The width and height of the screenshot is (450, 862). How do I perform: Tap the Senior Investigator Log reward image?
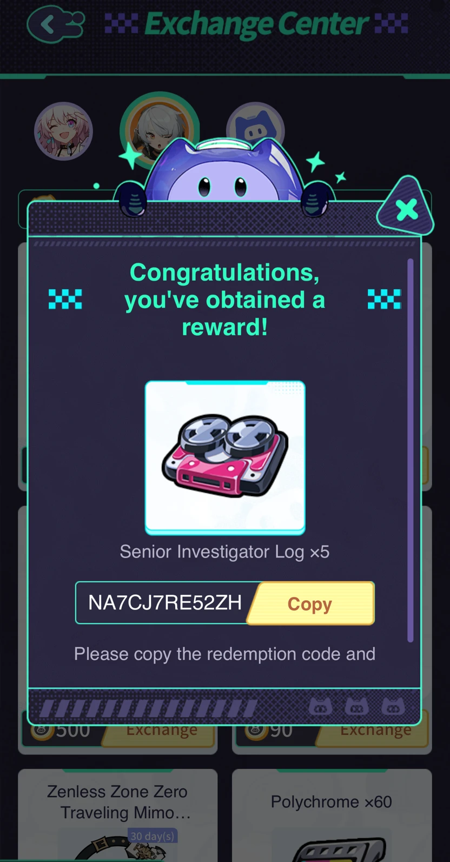(225, 457)
